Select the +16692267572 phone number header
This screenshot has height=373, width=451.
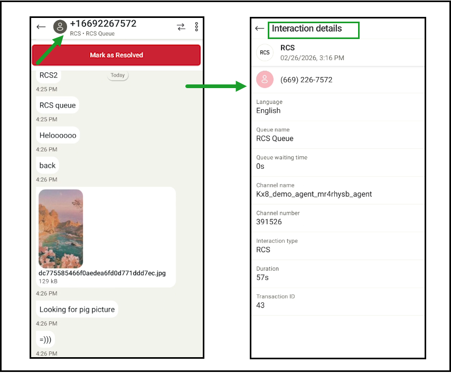103,24
